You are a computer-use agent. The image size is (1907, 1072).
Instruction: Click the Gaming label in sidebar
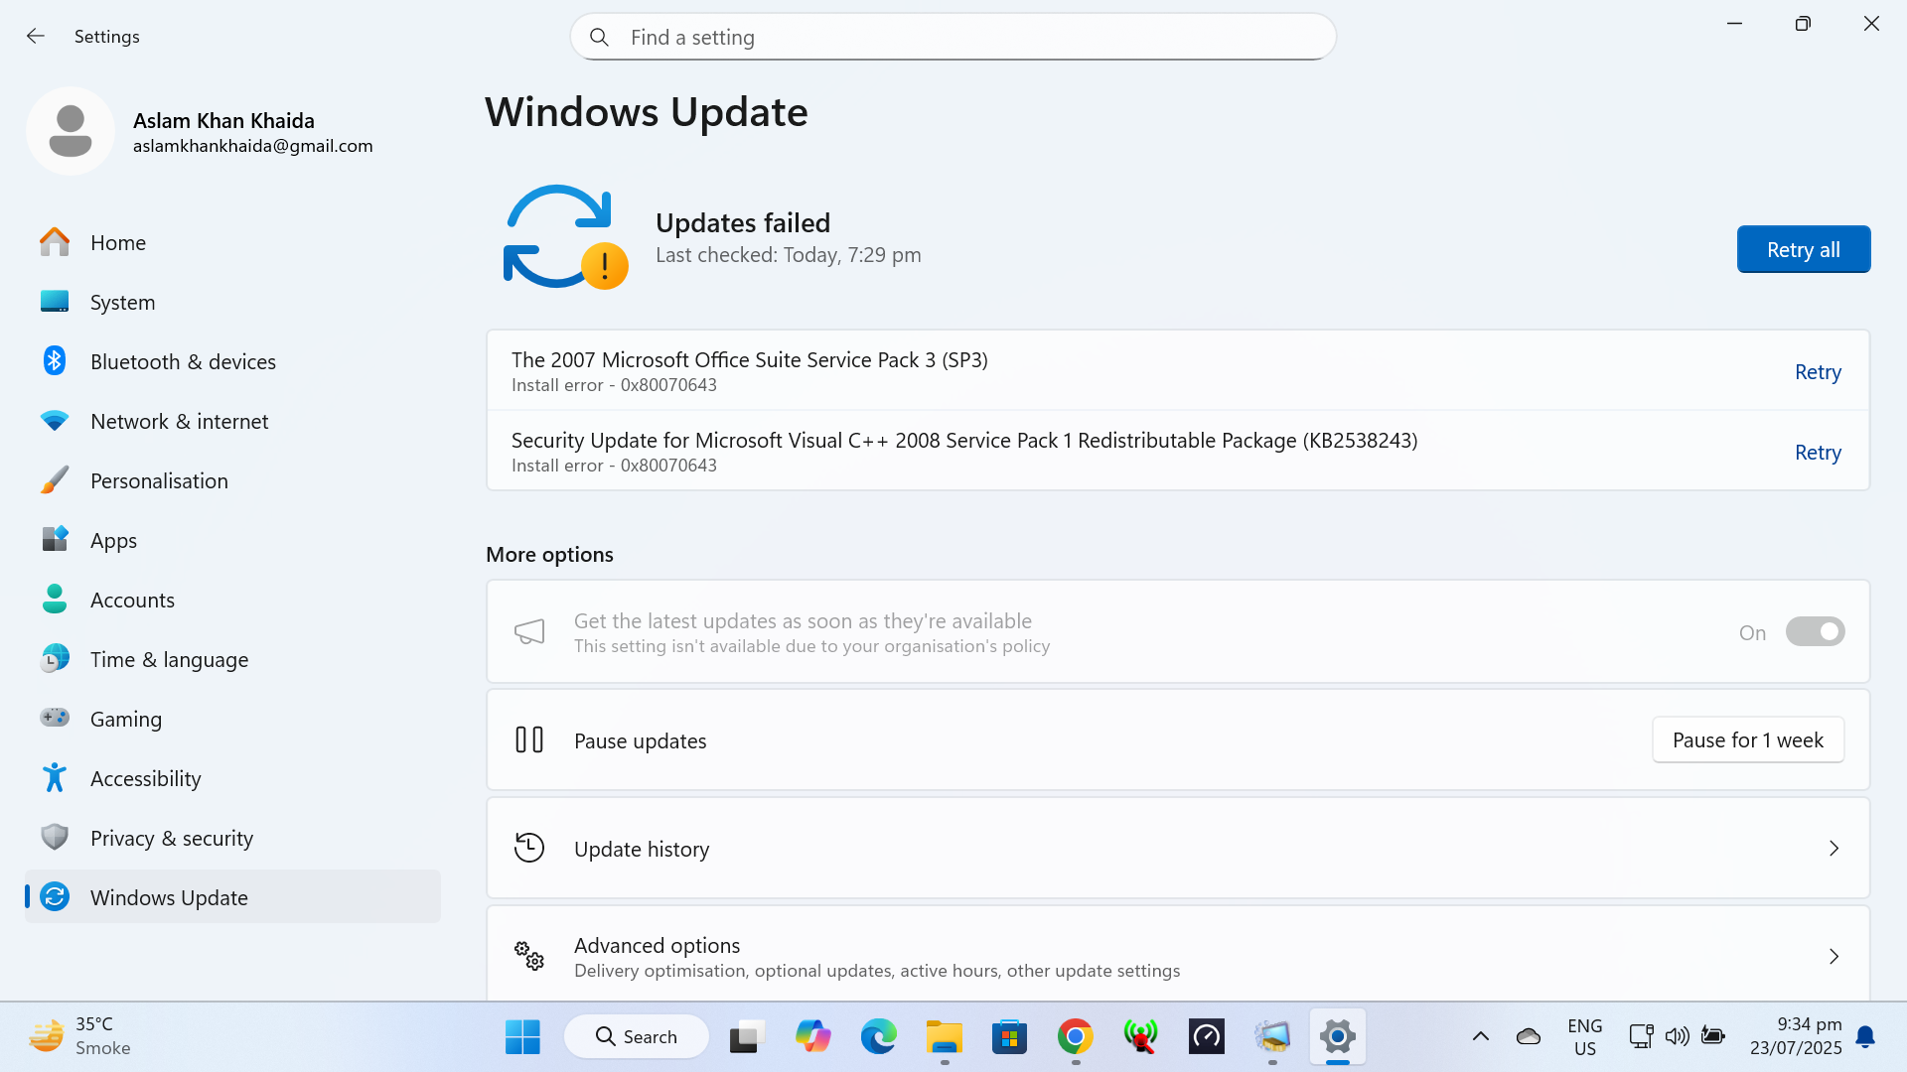pyautogui.click(x=126, y=720)
